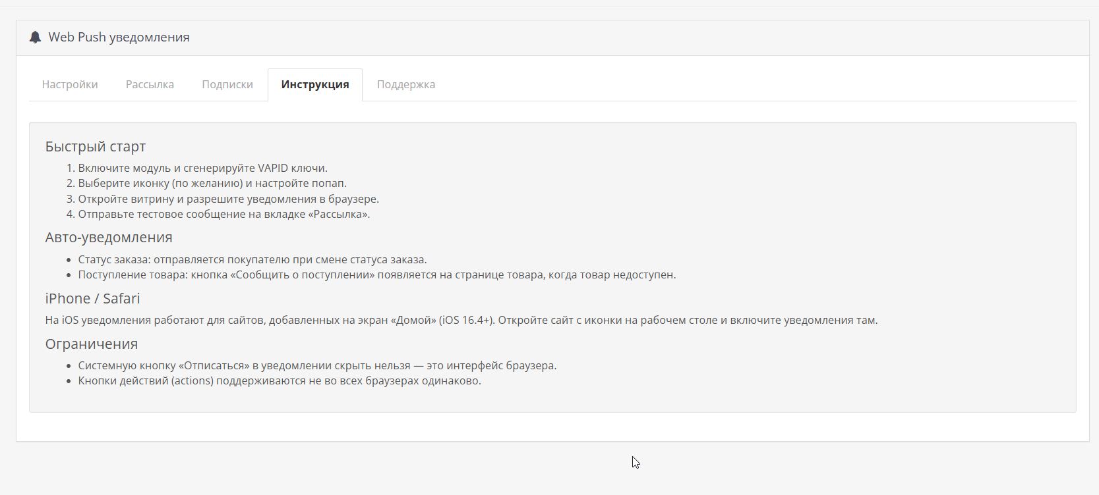Select the Инструкция tab
Viewport: 1099px width, 495px height.
pyautogui.click(x=315, y=84)
